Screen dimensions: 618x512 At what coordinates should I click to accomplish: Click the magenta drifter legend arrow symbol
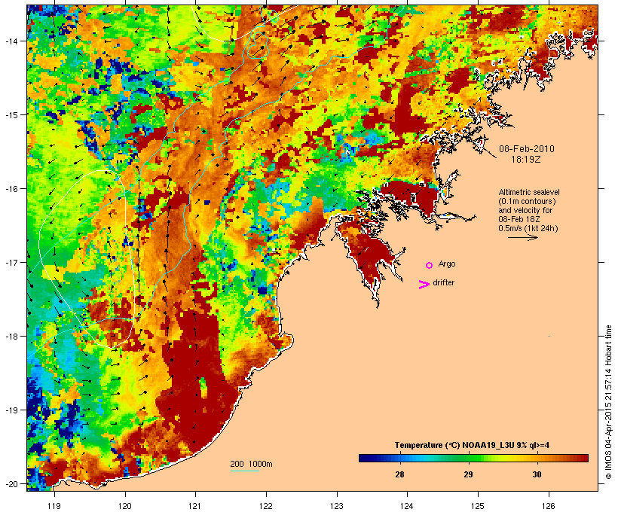pos(424,285)
